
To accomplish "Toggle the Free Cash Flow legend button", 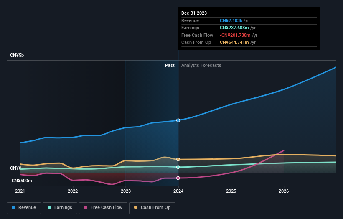I will (x=103, y=208).
